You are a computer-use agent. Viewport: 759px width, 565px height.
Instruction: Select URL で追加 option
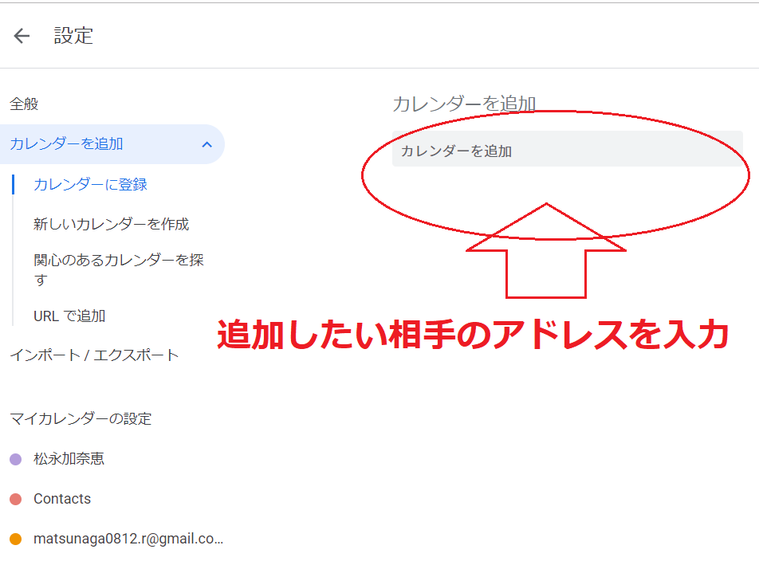(x=69, y=316)
